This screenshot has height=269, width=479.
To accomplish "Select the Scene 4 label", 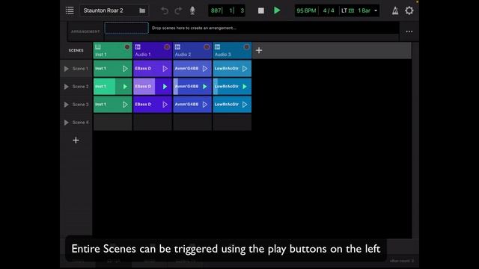I will (x=80, y=123).
